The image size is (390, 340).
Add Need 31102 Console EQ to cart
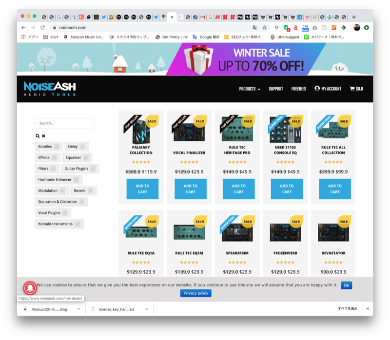[x=287, y=189]
